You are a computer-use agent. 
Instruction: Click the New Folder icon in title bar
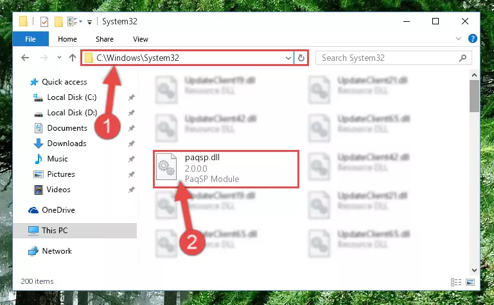58,22
